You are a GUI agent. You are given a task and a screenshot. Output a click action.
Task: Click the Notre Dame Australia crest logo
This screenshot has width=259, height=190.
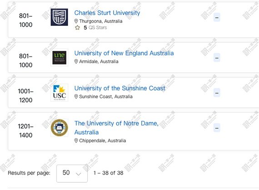[x=60, y=128]
